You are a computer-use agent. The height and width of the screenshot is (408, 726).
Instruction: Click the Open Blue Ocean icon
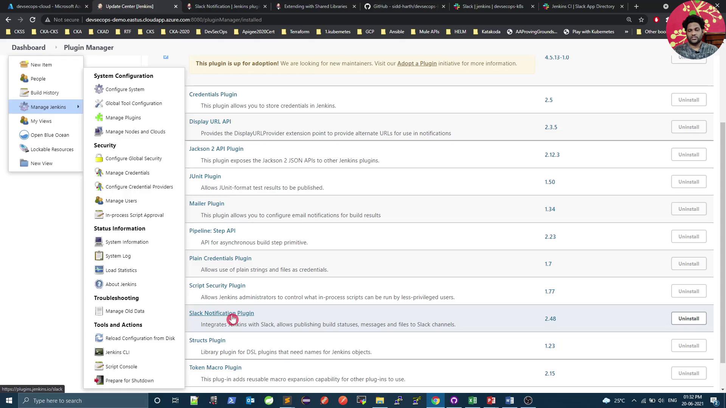coord(24,135)
